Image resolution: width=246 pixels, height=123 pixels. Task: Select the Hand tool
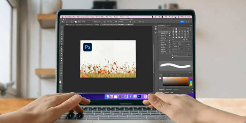pos(61,73)
